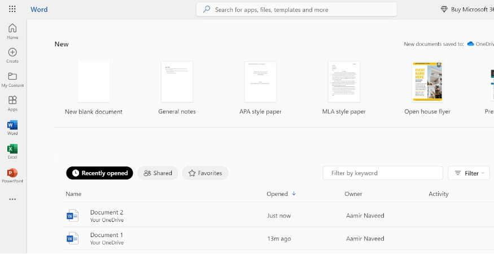Click the 'Just now' opened time
The image size is (494, 254).
click(279, 216)
